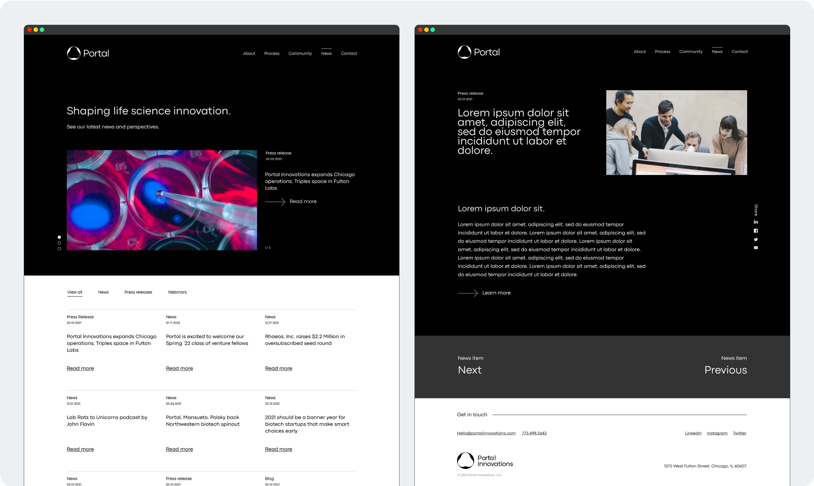Viewport: 814px width, 486px height.
Task: Open Contact in the right window's navigation
Action: point(739,52)
